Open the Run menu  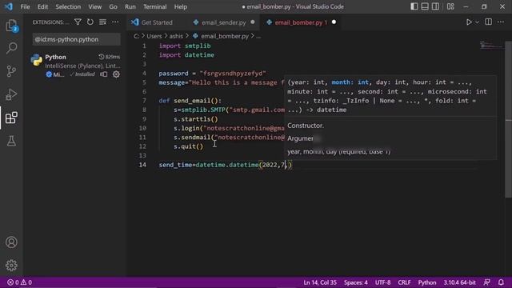(130, 6)
